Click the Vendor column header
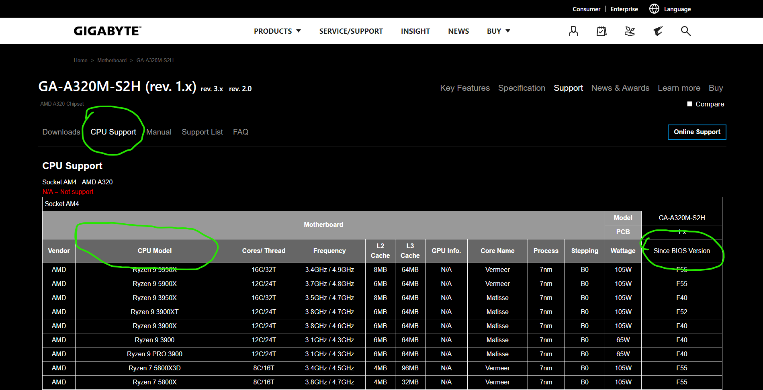This screenshot has width=763, height=390. (x=59, y=251)
